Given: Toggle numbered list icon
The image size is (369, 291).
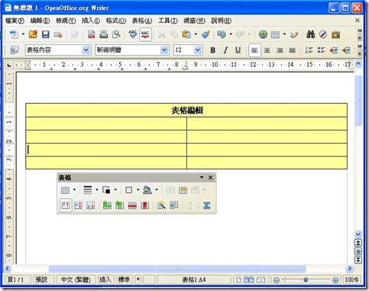Looking at the screenshot, I should tap(309, 50).
